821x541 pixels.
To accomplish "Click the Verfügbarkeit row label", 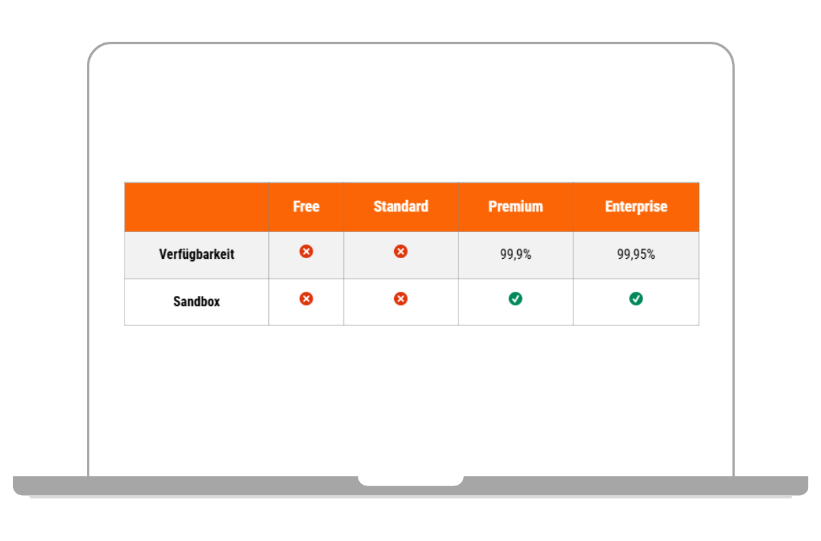I will coord(196,254).
